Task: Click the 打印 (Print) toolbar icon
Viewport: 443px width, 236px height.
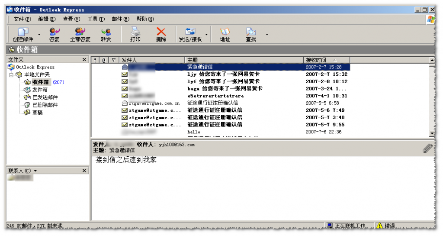Action: pos(135,32)
